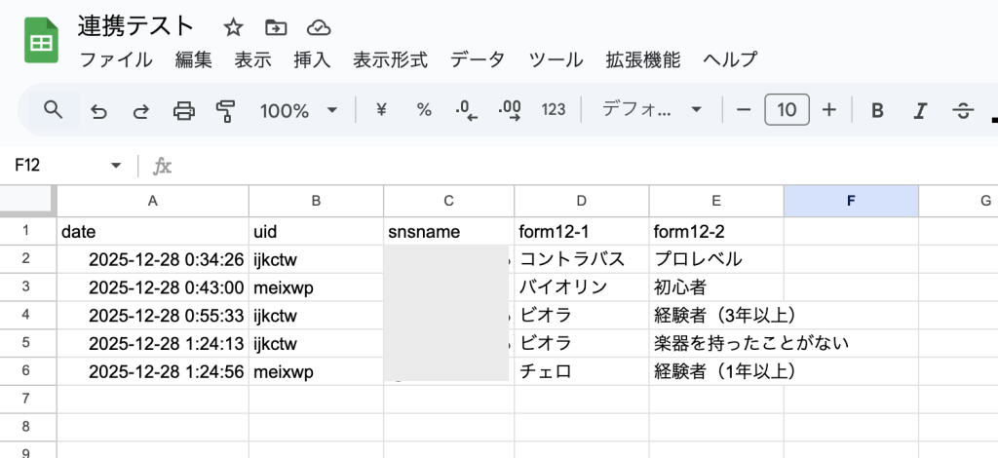Increase font size with plus button
998x458 pixels.
829,110
